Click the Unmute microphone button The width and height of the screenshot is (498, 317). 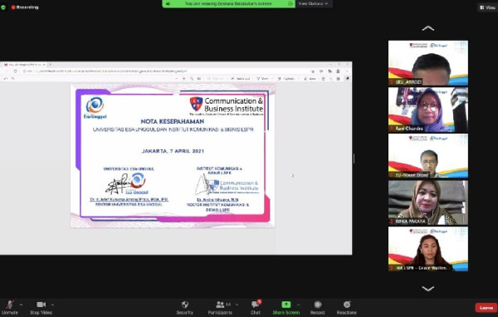[x=9, y=308]
